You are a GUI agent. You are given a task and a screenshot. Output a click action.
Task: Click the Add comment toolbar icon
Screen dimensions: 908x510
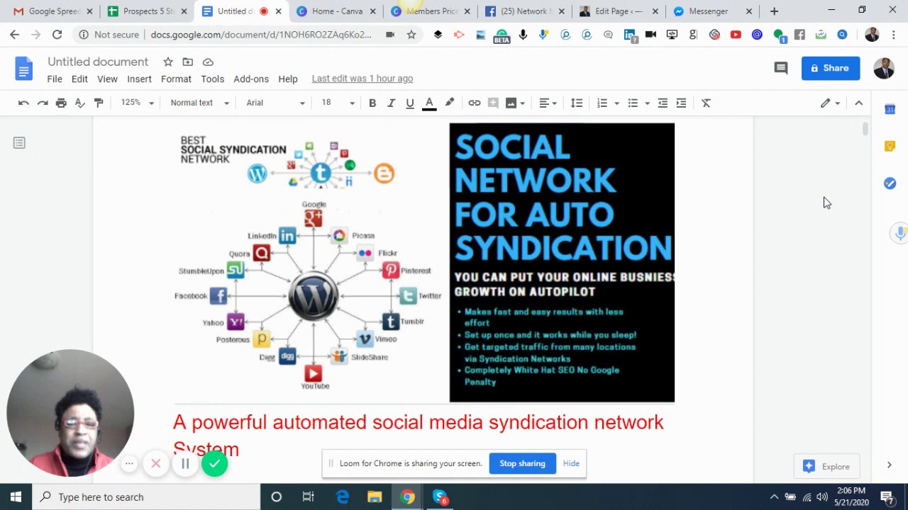point(493,103)
